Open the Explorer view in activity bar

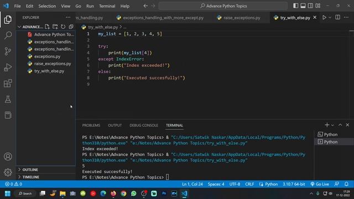8,20
